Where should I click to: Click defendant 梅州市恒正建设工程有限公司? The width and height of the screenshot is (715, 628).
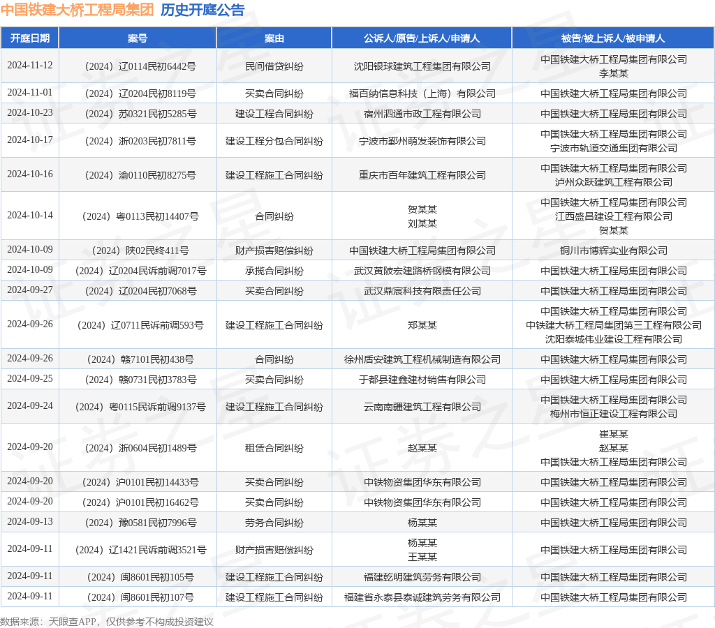click(x=613, y=414)
